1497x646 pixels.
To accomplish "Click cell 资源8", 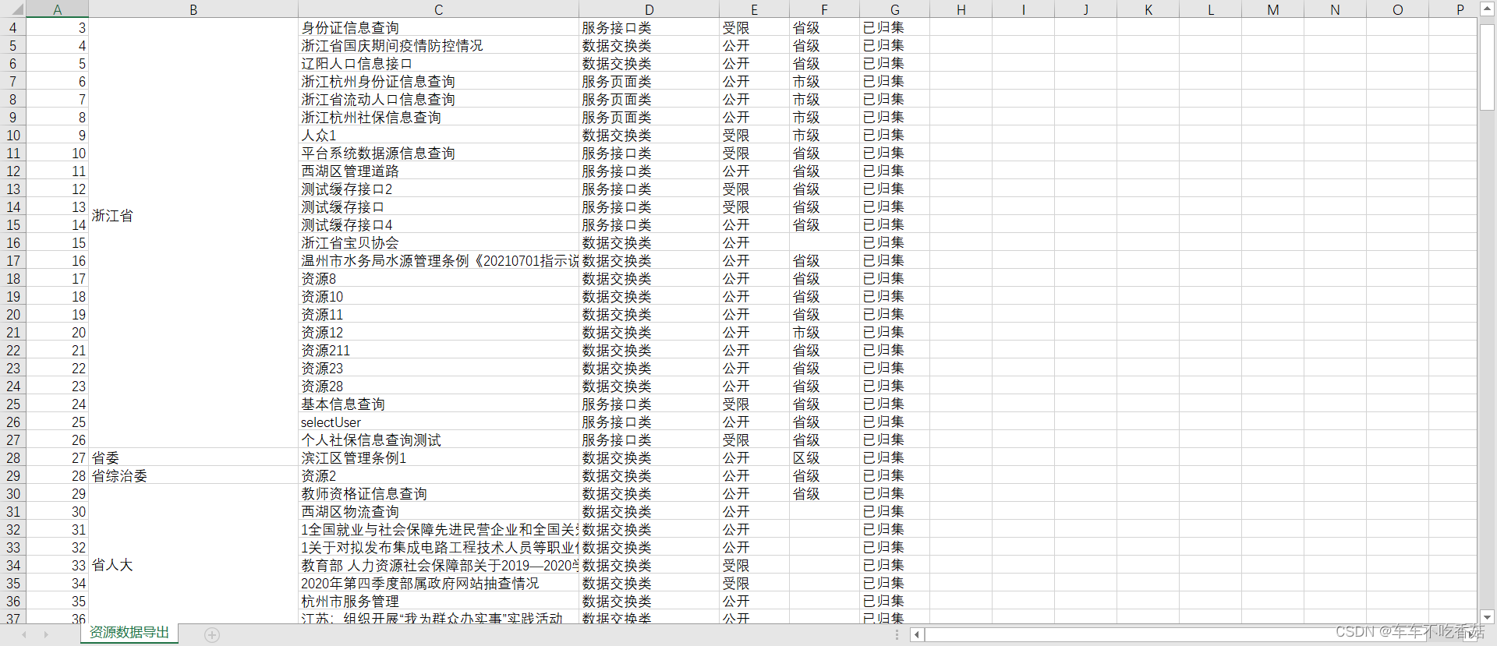I will [438, 278].
